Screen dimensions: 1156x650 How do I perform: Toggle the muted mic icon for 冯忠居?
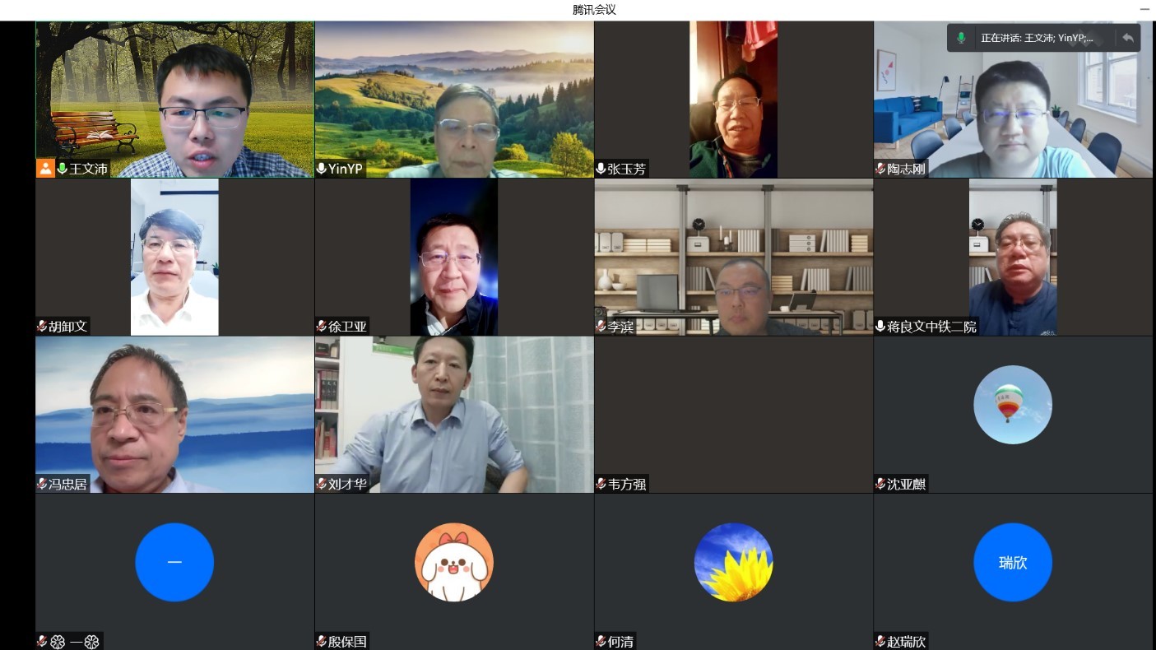42,484
